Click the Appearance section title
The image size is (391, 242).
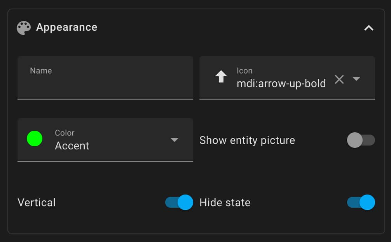pyautogui.click(x=66, y=27)
